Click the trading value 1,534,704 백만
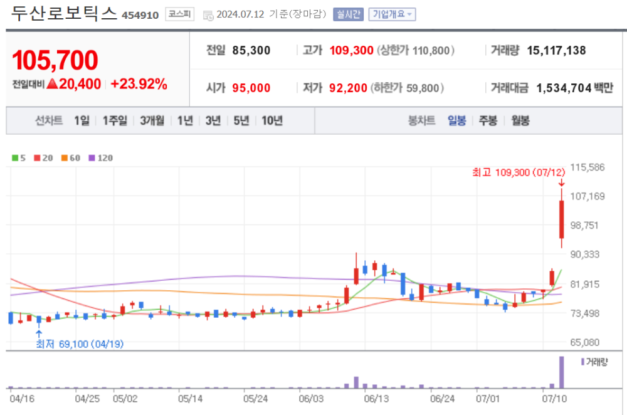The width and height of the screenshot is (627, 415). coord(574,88)
